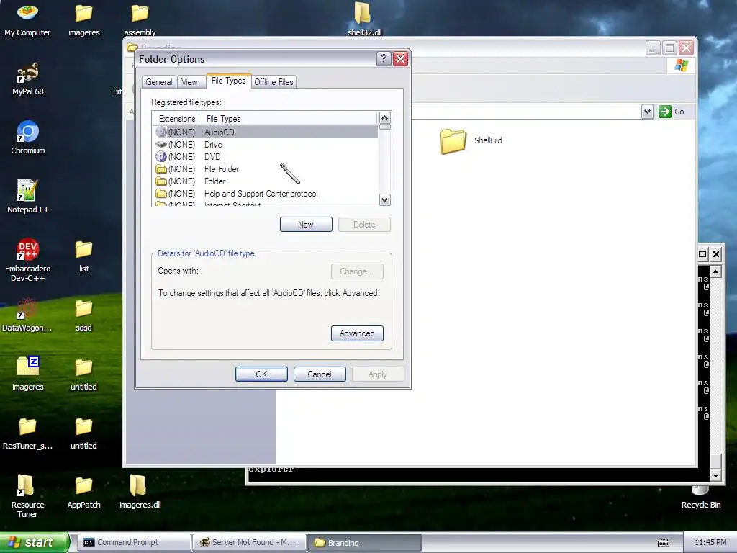The width and height of the screenshot is (737, 553).
Task: Click Command Prompt scrollbar up arrow
Action: 715,271
